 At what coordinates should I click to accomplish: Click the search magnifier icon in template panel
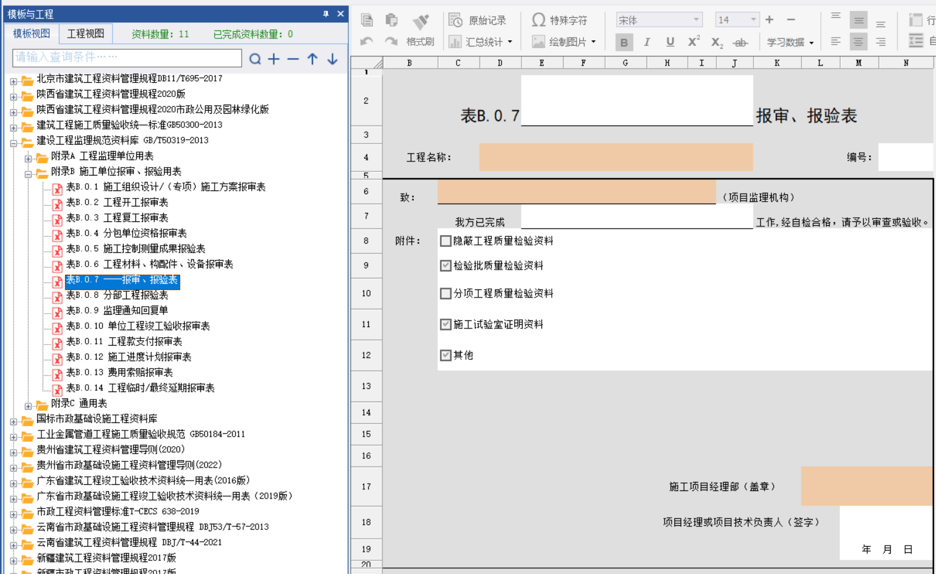coord(255,59)
